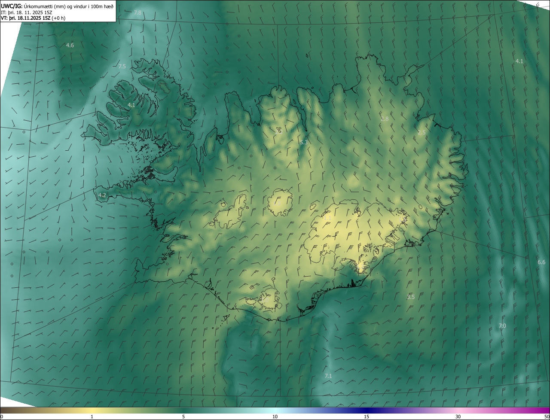Select the 4.6 value label on the map
550x420 pixels.
(70, 45)
